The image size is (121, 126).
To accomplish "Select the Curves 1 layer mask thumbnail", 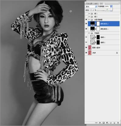I will tap(98, 37).
